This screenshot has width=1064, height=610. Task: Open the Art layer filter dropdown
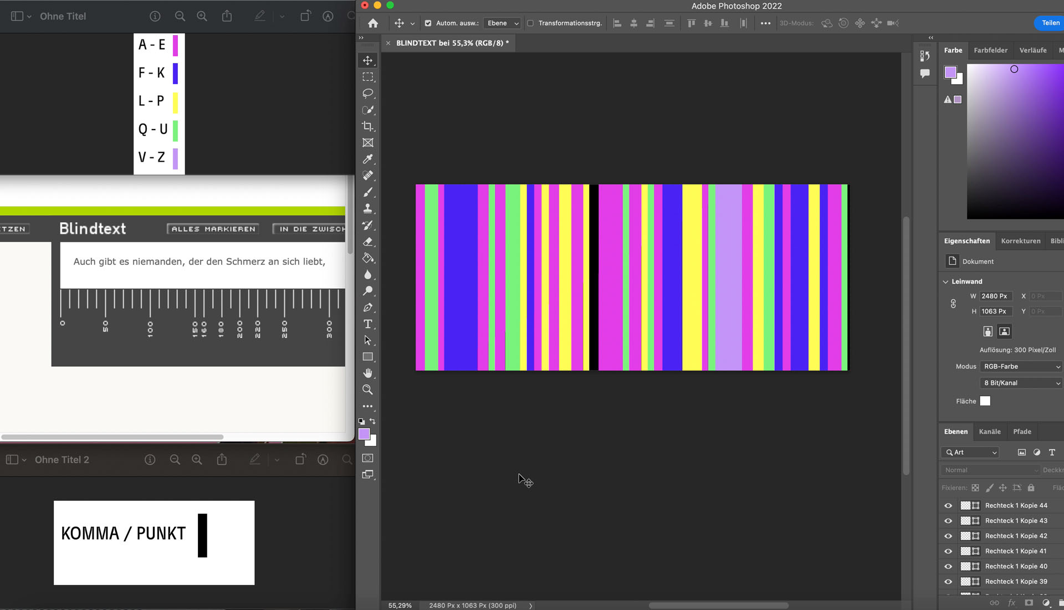click(970, 453)
